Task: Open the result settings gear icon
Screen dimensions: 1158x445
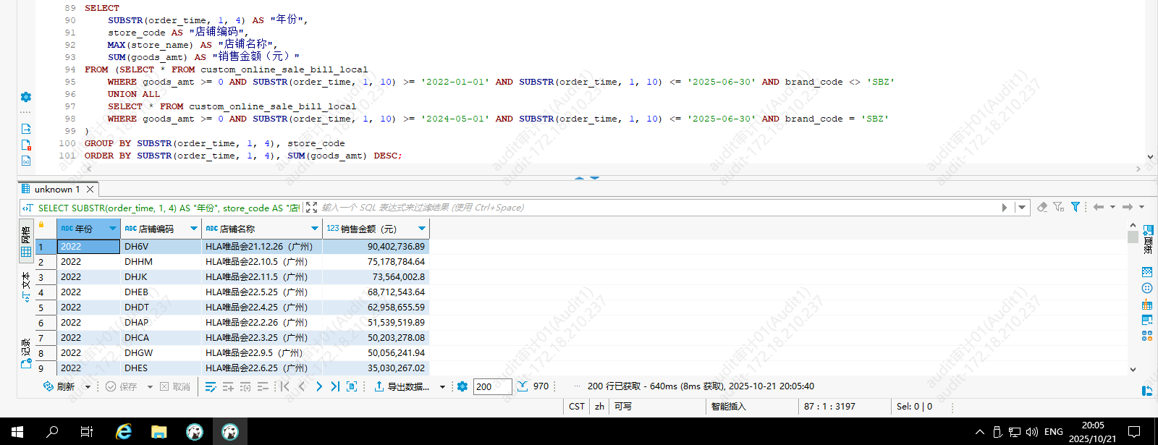Action: point(462,386)
